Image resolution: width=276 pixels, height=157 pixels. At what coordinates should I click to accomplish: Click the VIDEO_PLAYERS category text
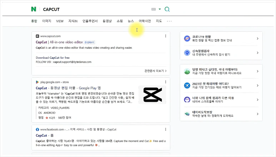60,108
